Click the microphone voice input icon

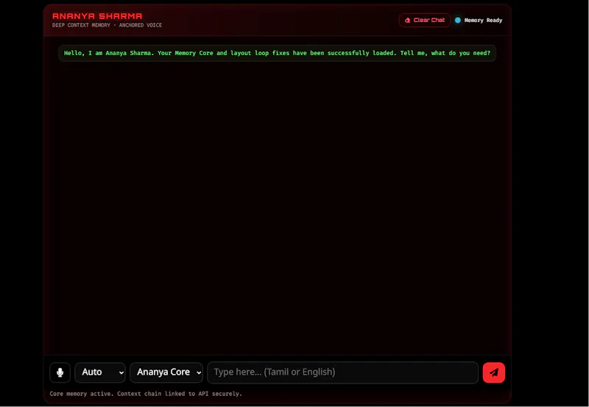60,372
